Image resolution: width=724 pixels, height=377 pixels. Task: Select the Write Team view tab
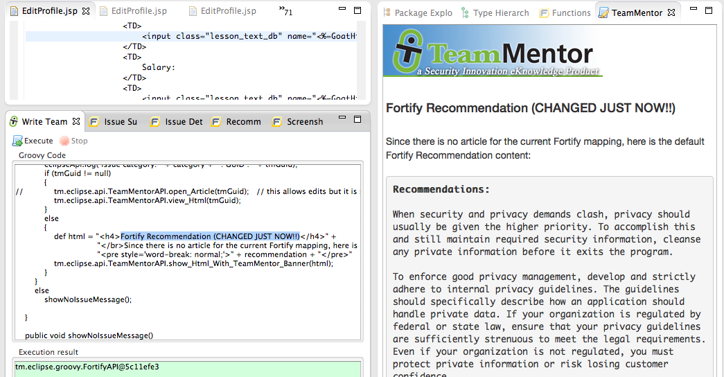tap(44, 121)
